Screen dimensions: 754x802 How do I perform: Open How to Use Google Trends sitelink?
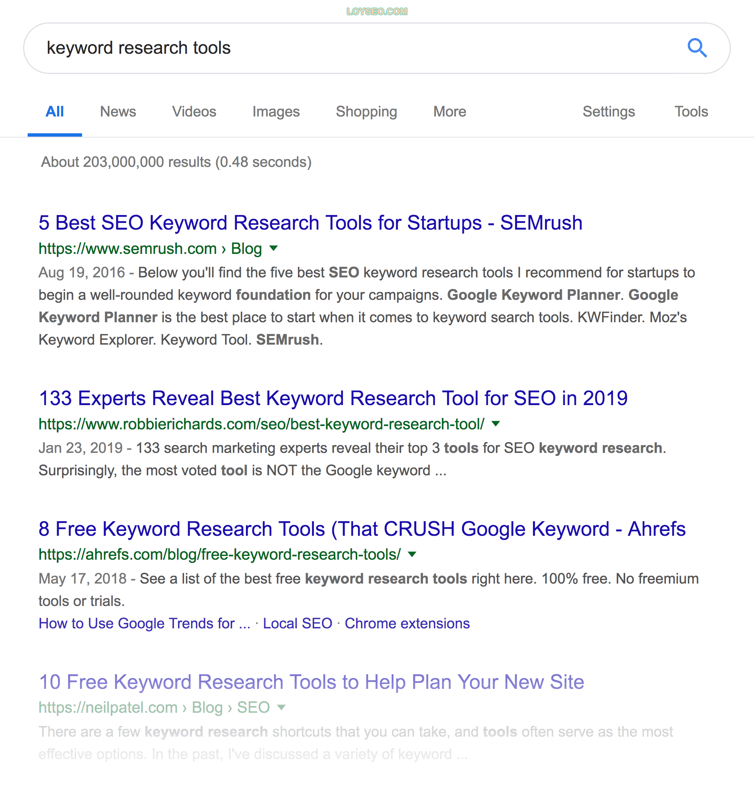[x=144, y=623]
